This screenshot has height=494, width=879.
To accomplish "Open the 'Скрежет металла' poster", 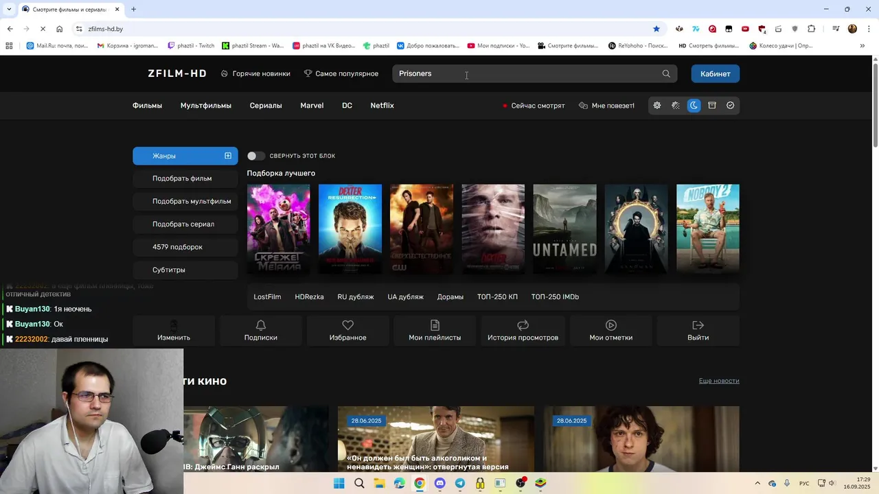I will click(278, 229).
